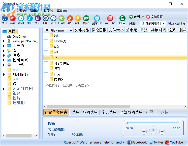The image size is (188, 146).
Task: Expand Control Panel (控制面板) node
Action: pos(4,60)
